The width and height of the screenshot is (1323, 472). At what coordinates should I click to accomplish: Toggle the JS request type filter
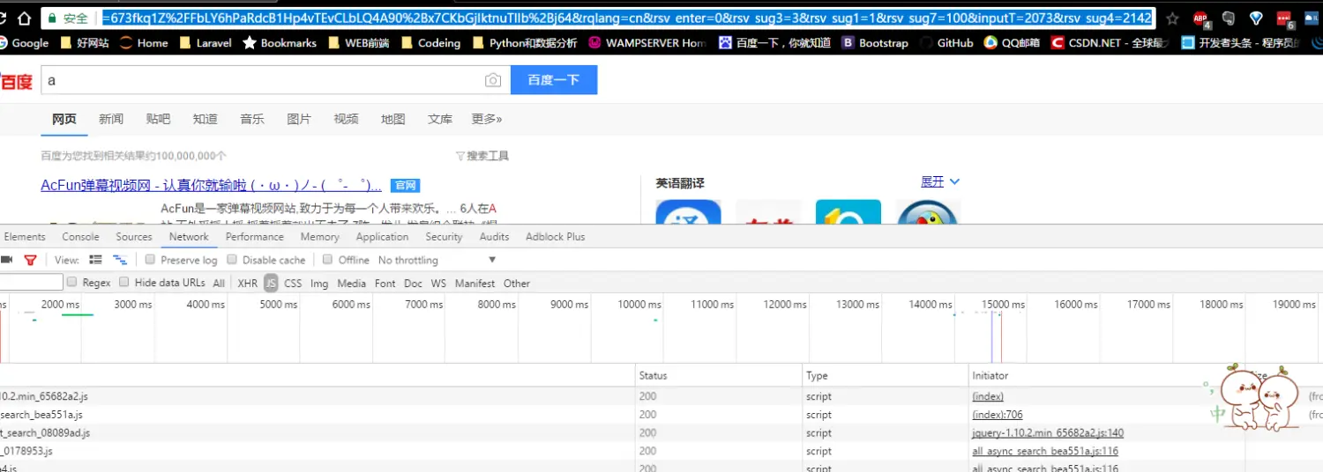point(271,284)
